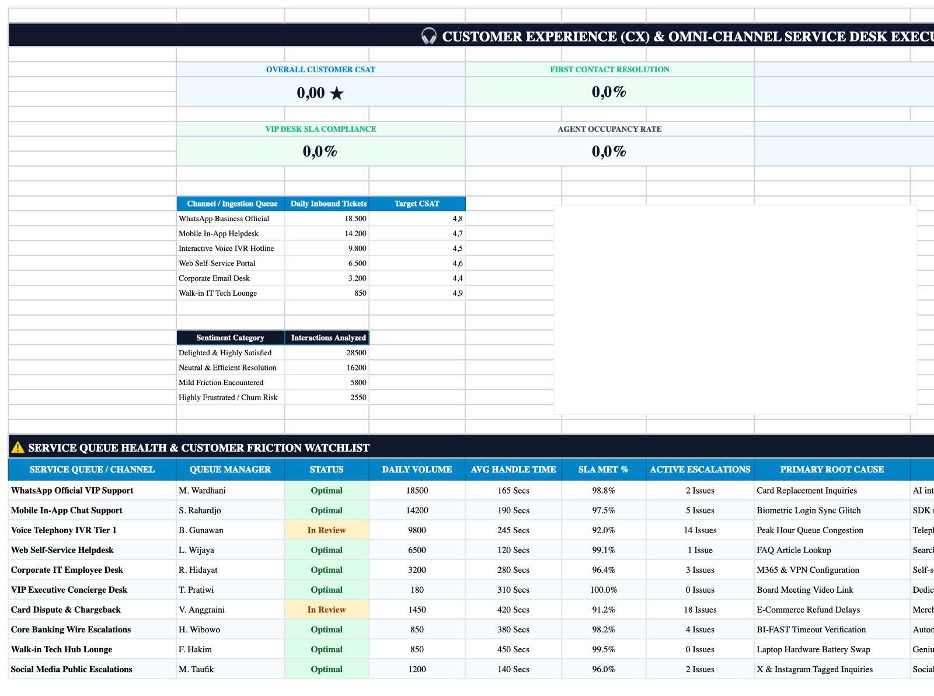Click the Interactions Analyzed header cell
Viewport: 934px width, 696px height.
pyautogui.click(x=327, y=338)
